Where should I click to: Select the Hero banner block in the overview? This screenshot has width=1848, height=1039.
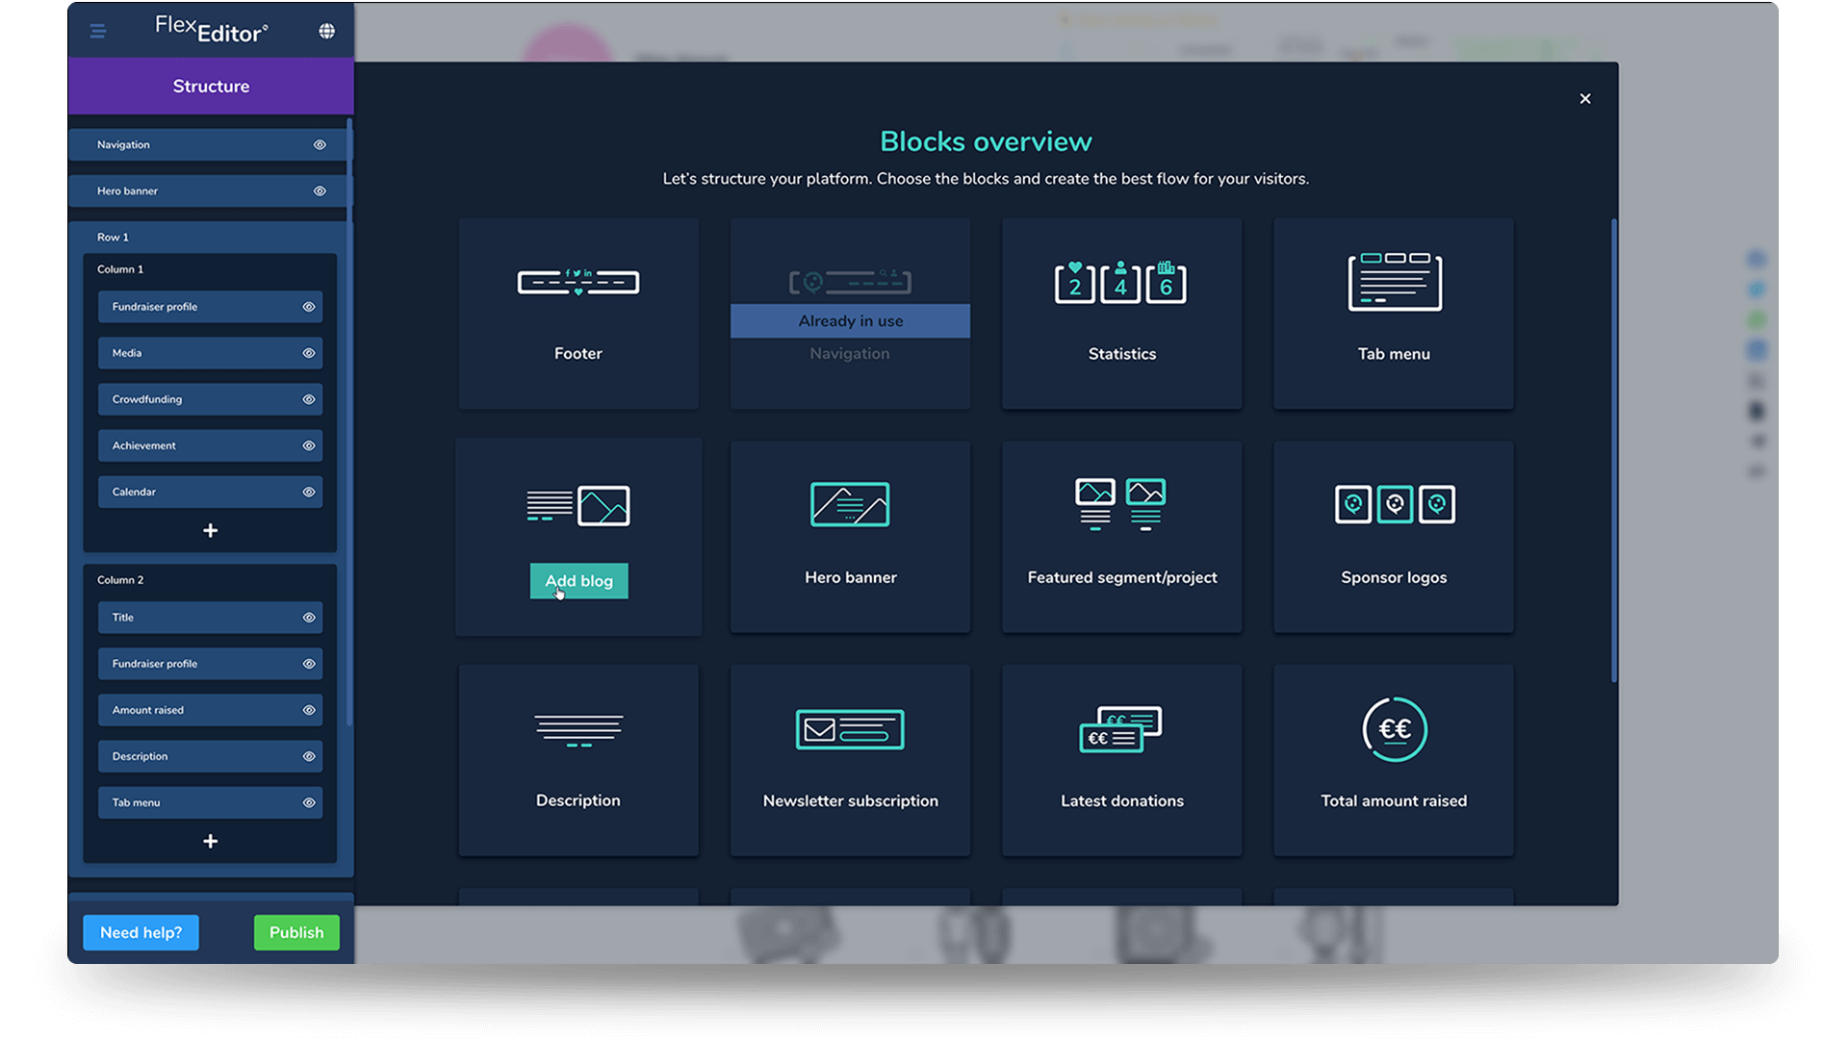pyautogui.click(x=850, y=536)
